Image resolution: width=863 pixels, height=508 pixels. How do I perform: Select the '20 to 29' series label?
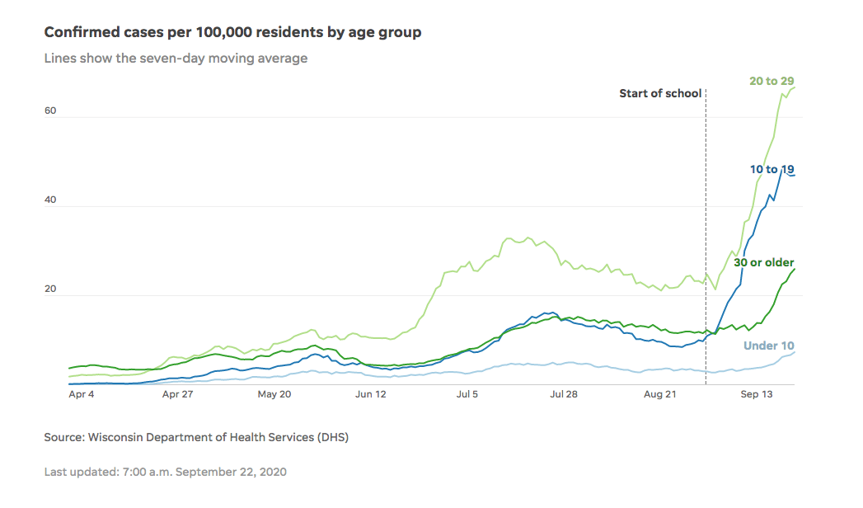(x=771, y=81)
